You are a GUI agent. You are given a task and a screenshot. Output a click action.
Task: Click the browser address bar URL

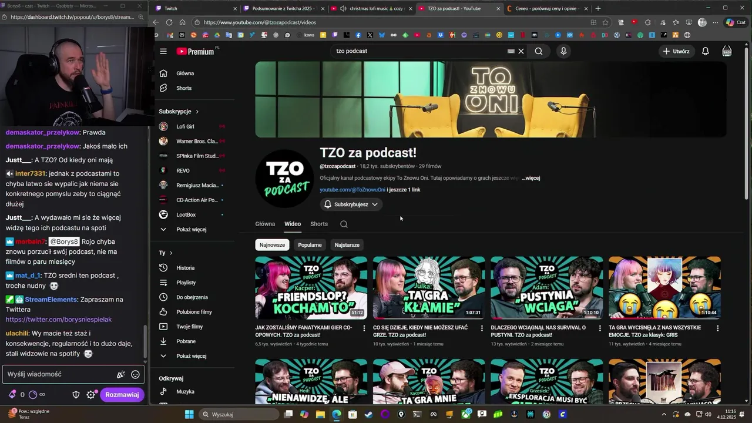coord(260,22)
